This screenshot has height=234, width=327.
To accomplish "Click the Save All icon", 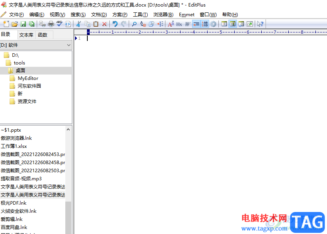I will pos(32,24).
